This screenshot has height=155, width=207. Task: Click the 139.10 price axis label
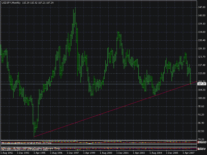(x=202, y=24)
